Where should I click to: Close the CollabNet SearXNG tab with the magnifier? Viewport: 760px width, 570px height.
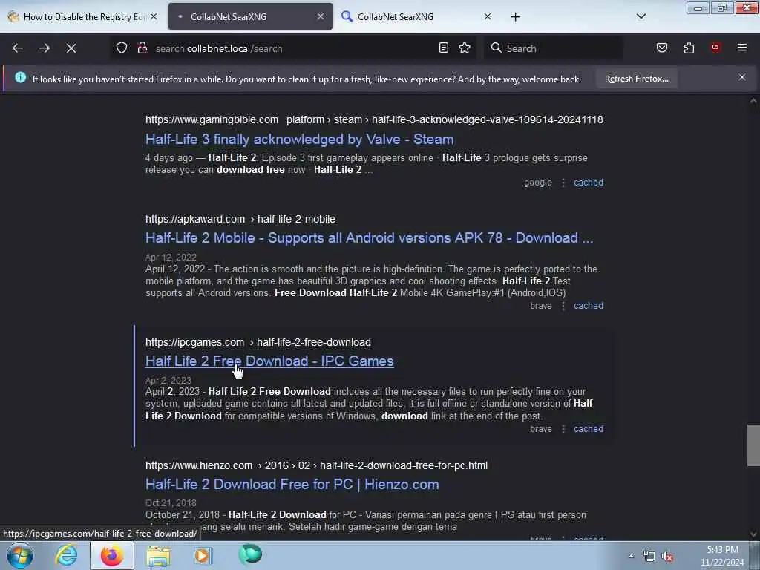pyautogui.click(x=488, y=16)
